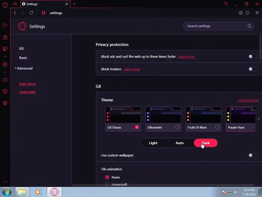Take a snapshot with camera icon
This screenshot has height=197, width=262.
[x=241, y=13]
